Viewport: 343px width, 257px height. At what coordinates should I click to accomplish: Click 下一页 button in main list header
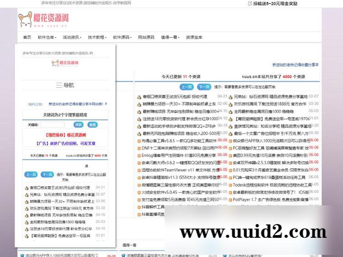(204, 87)
